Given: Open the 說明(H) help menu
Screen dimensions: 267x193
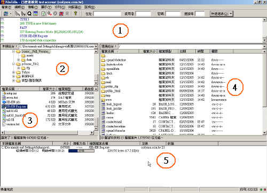Looking at the screenshot, I should [x=90, y=7].
